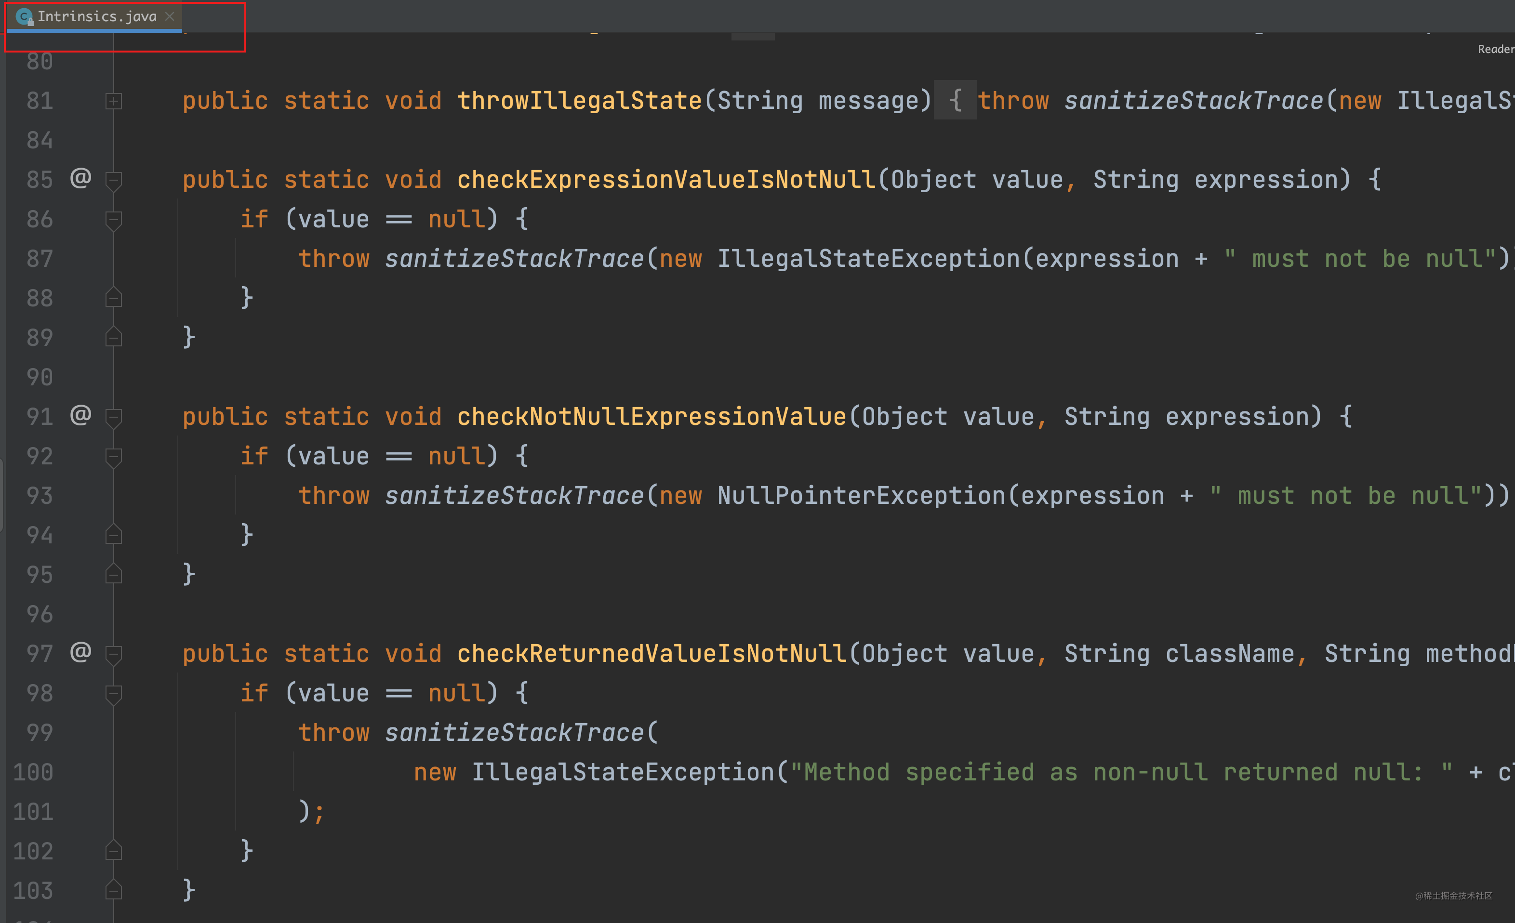Image resolution: width=1515 pixels, height=923 pixels.
Task: Click the @ annotation gutter icon at line 85
Action: click(80, 178)
